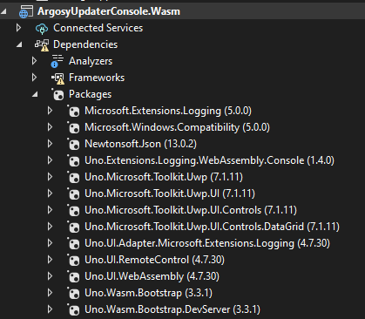
Task: Expand Uno.Microsoft.Toolkit.Uwp.UI.Controls.DataGrid package
Action: pyautogui.click(x=50, y=227)
